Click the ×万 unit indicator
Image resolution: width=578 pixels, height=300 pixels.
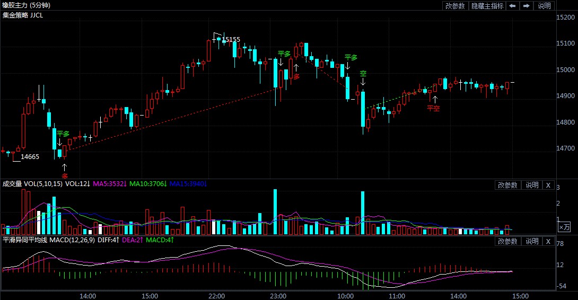click(564, 227)
